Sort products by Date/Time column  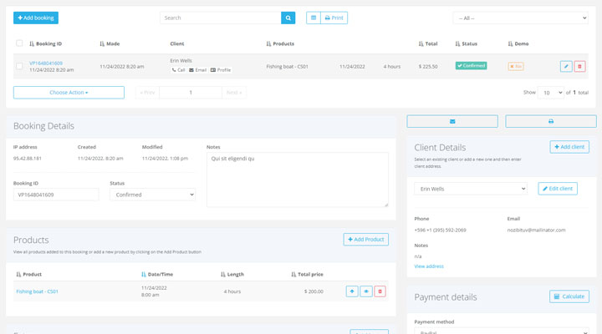157,274
